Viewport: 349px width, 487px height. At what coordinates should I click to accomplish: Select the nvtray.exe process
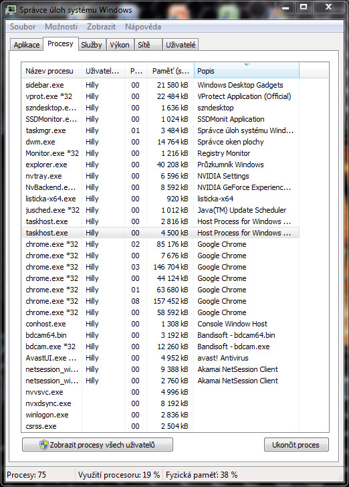160,176
